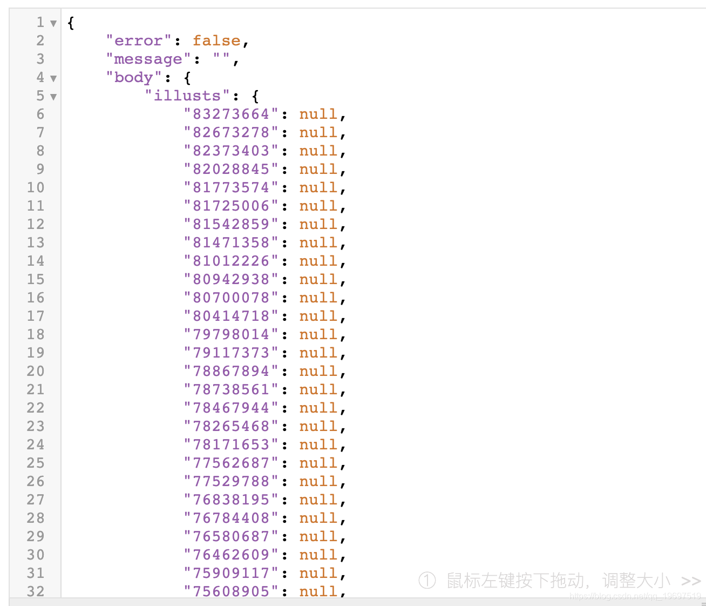The height and width of the screenshot is (606, 706).
Task: Click the key "78738561"
Action: 231,389
